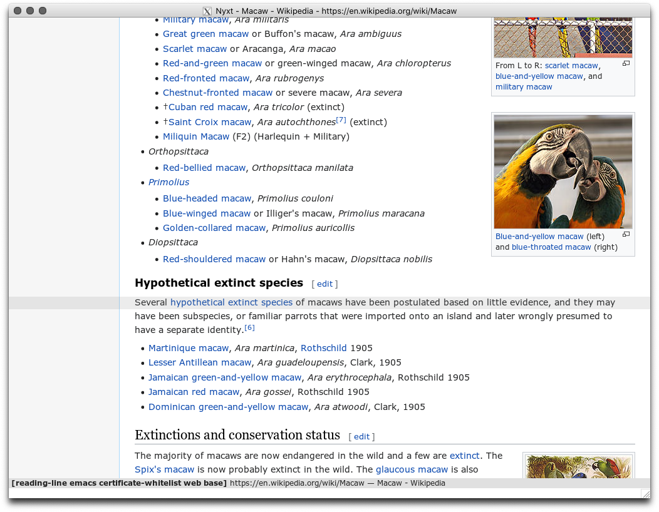The image size is (659, 512).
Task: Open scarlet macaw link in image caption
Action: click(571, 66)
